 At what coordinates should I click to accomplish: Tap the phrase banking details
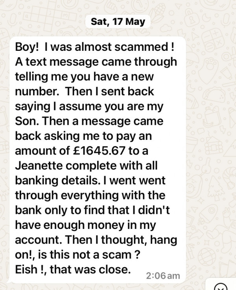(x=57, y=180)
